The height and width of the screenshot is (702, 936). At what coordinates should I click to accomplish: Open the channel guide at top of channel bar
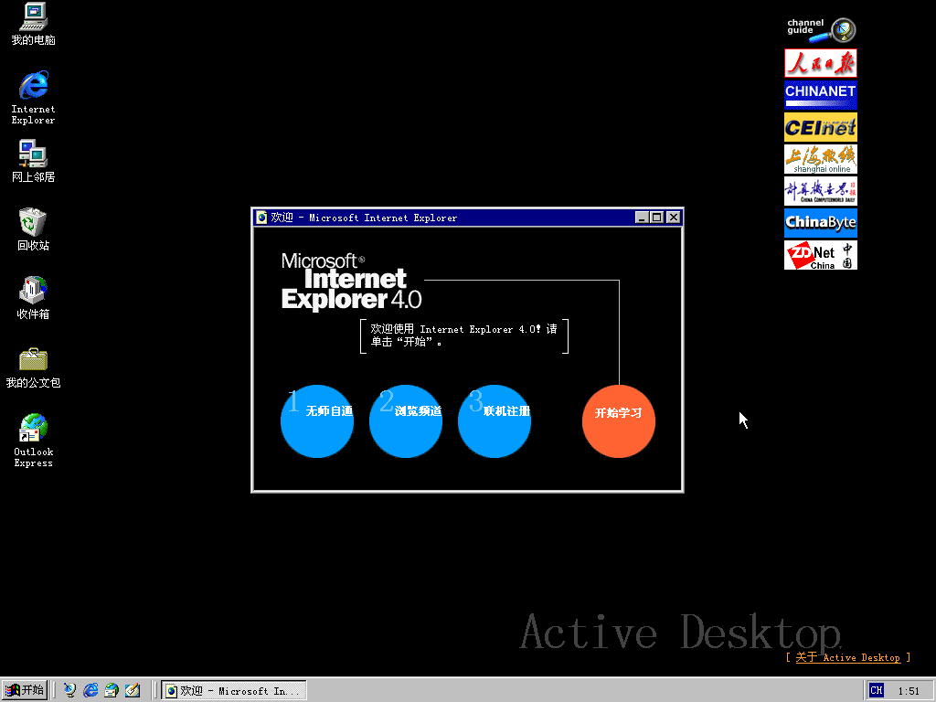click(821, 30)
